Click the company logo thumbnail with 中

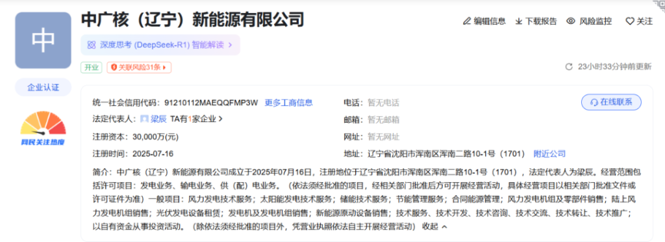[44, 40]
